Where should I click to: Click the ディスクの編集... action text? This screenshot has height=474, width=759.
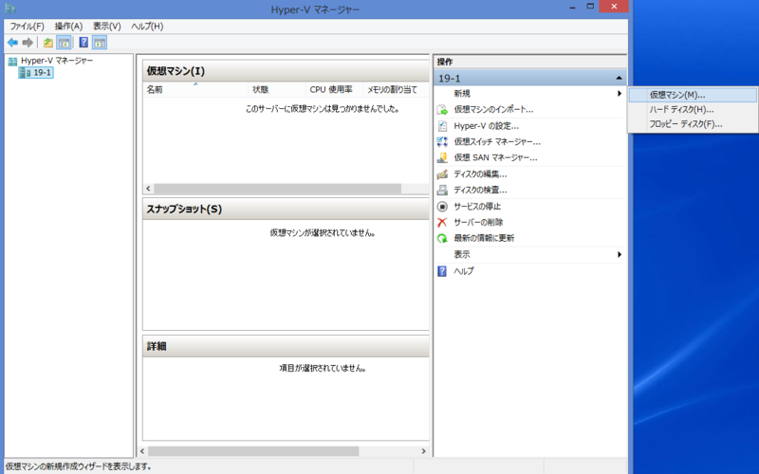(480, 174)
